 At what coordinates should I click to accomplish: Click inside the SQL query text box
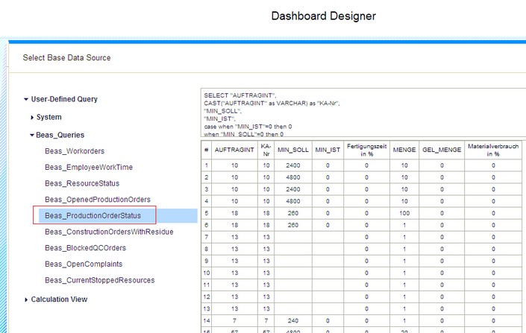[x=358, y=115]
